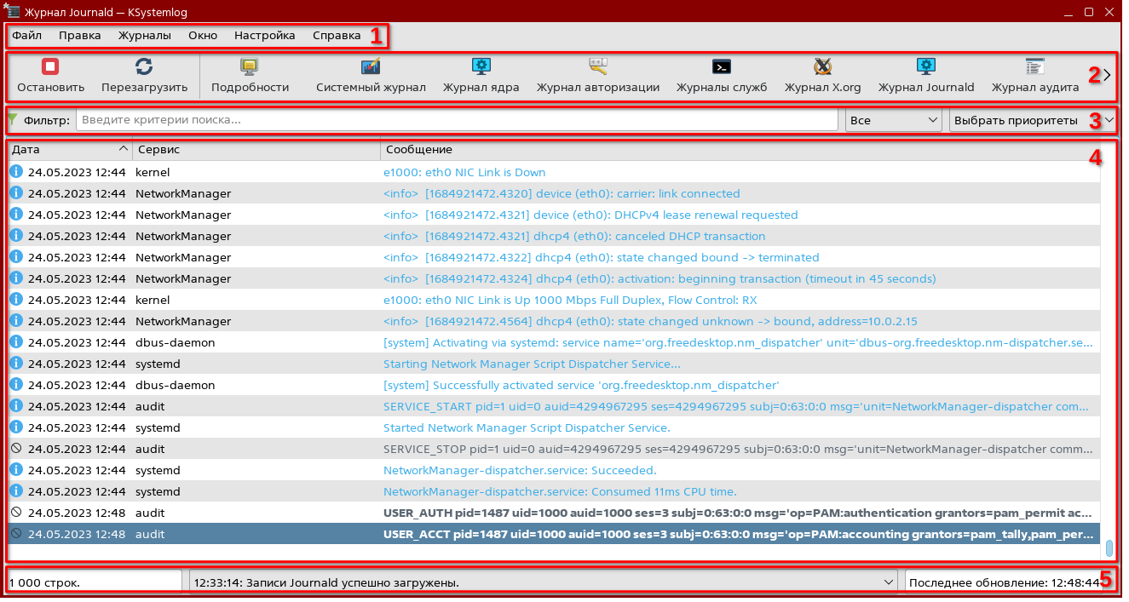Screen dimensions: 1129x602
Task: Open the Журналы menu
Action: coord(144,36)
